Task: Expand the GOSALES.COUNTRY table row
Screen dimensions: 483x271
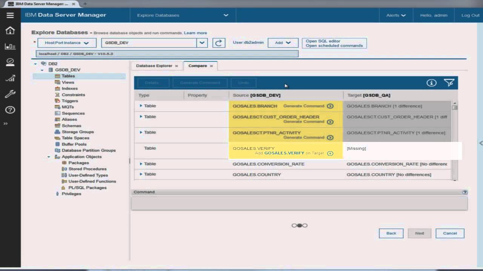Action: point(141,174)
